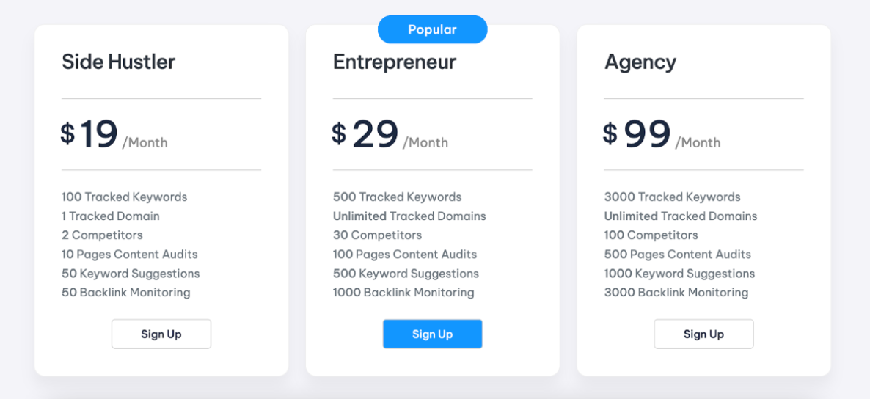The height and width of the screenshot is (399, 870).
Task: Click 1000 Backlink Monitoring feature
Action: tap(403, 293)
